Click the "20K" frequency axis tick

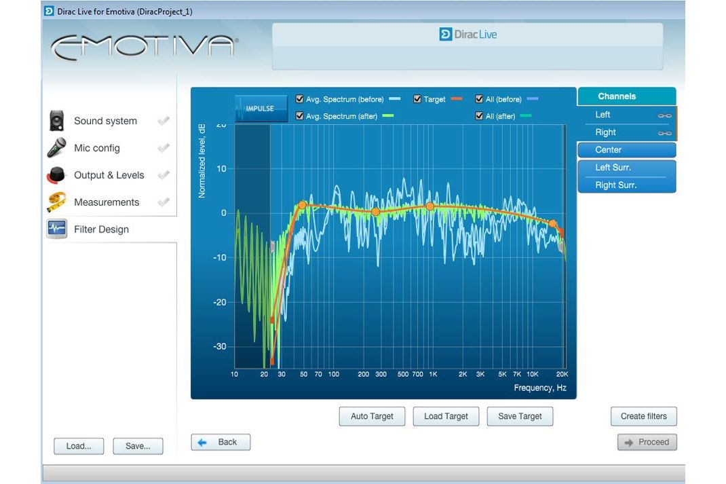(x=562, y=374)
